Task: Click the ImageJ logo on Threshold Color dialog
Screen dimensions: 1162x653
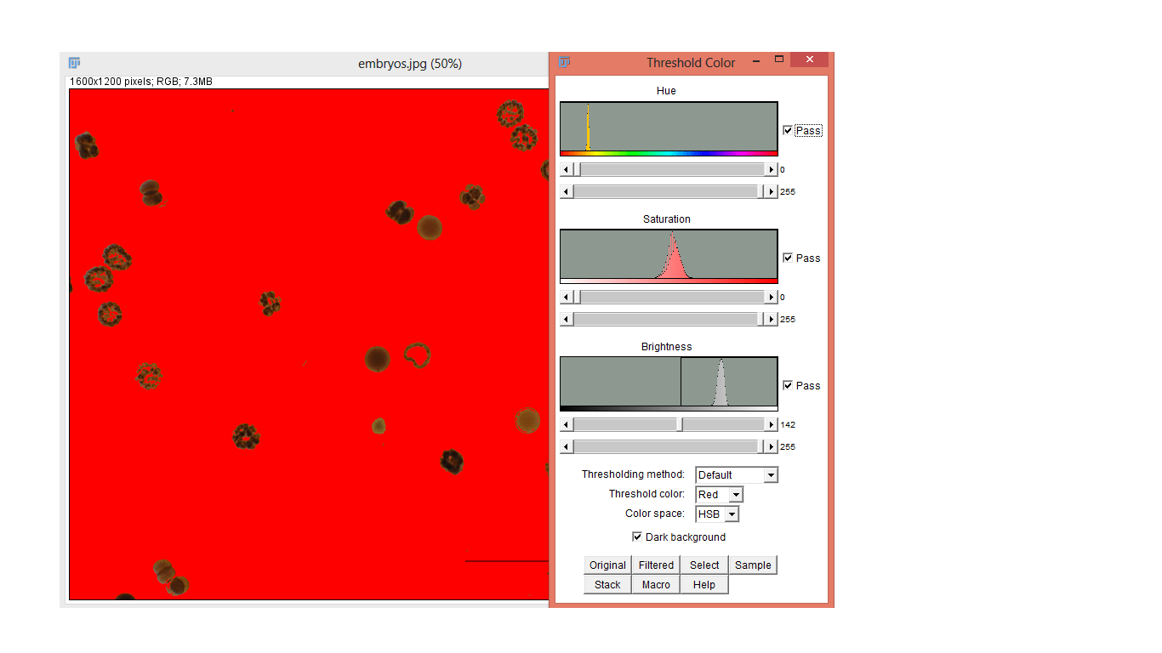Action: pos(564,61)
